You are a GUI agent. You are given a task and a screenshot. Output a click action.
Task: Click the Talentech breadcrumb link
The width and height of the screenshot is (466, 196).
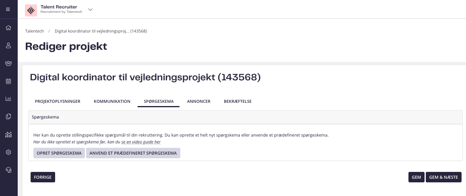(x=35, y=31)
